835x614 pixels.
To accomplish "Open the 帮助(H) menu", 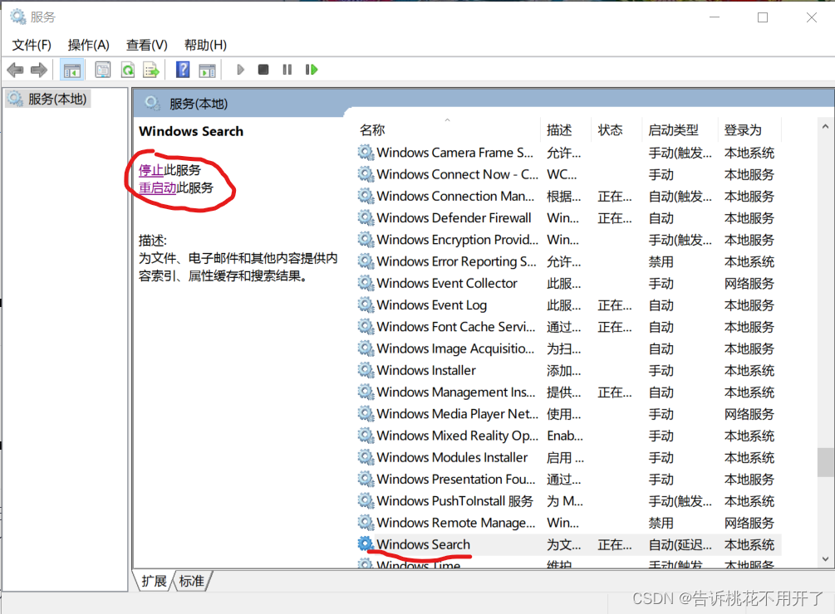I will click(x=205, y=45).
